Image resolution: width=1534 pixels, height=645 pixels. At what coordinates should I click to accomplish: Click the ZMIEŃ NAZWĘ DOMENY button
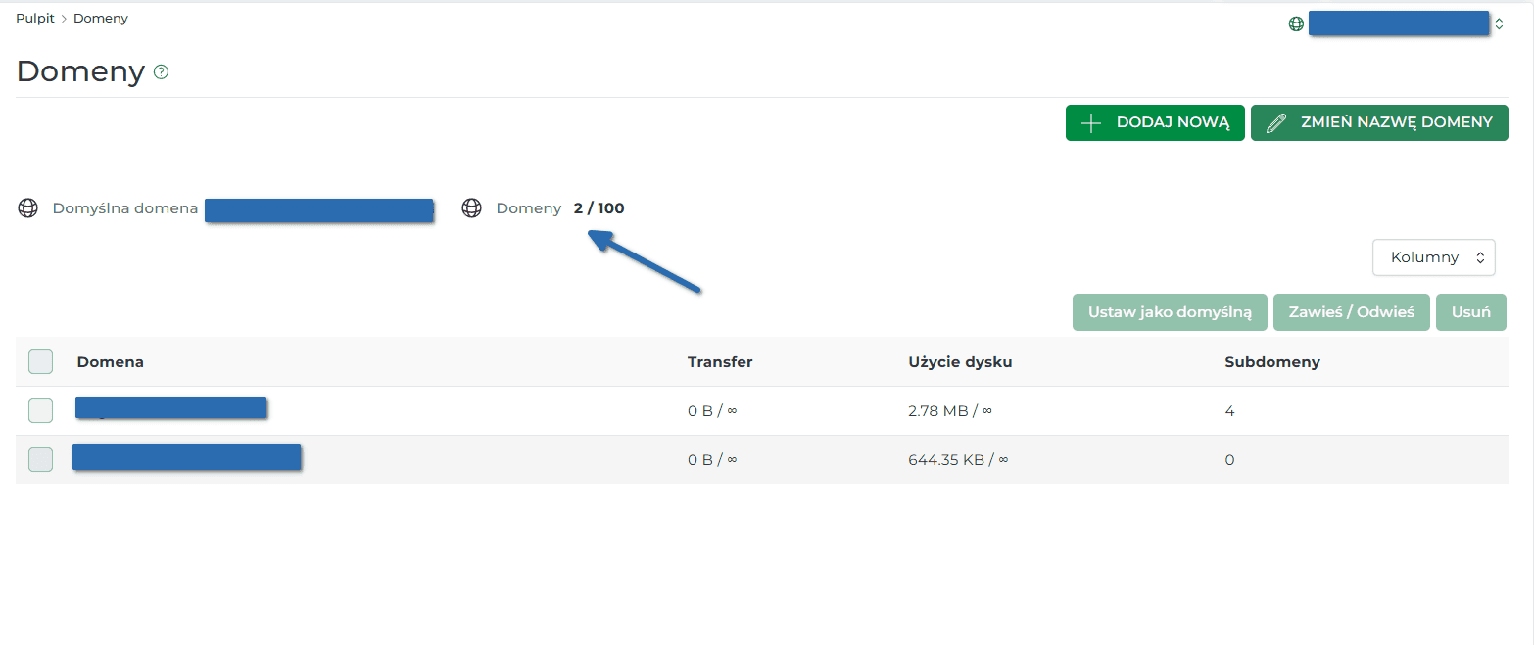pos(1379,123)
